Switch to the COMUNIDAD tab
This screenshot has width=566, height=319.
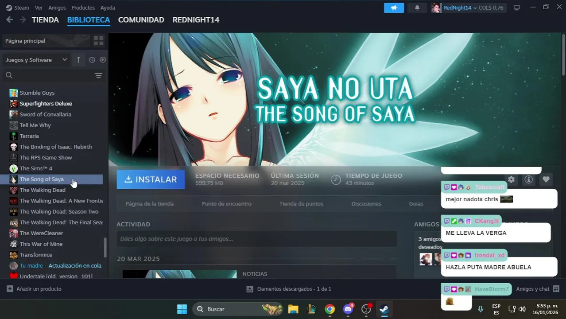141,19
